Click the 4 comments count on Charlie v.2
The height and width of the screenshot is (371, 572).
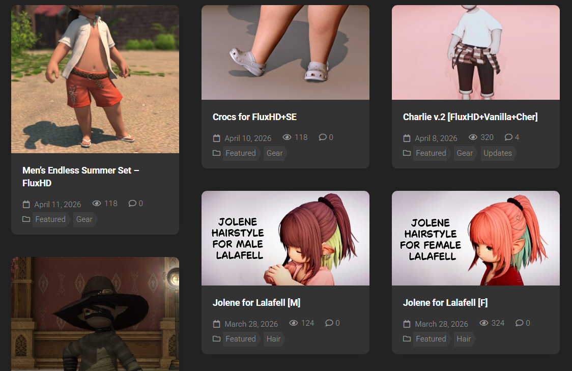(517, 137)
